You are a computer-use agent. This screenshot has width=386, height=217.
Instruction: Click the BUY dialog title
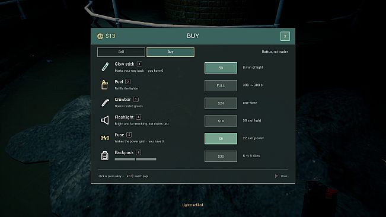[193, 36]
